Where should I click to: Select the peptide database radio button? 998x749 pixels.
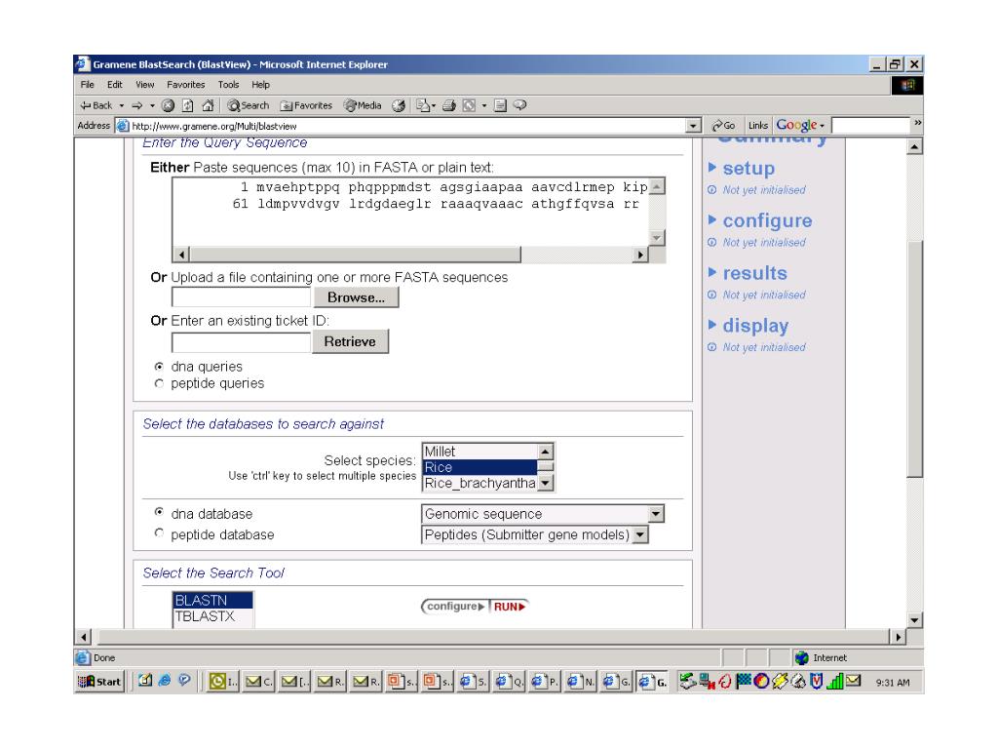pyautogui.click(x=159, y=533)
